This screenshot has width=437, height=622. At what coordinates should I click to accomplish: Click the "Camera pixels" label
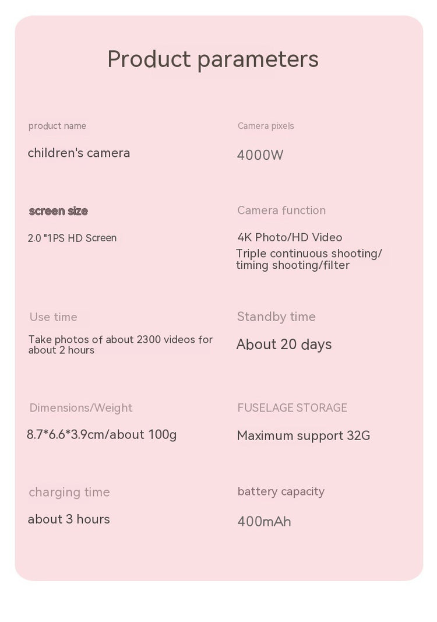click(266, 126)
